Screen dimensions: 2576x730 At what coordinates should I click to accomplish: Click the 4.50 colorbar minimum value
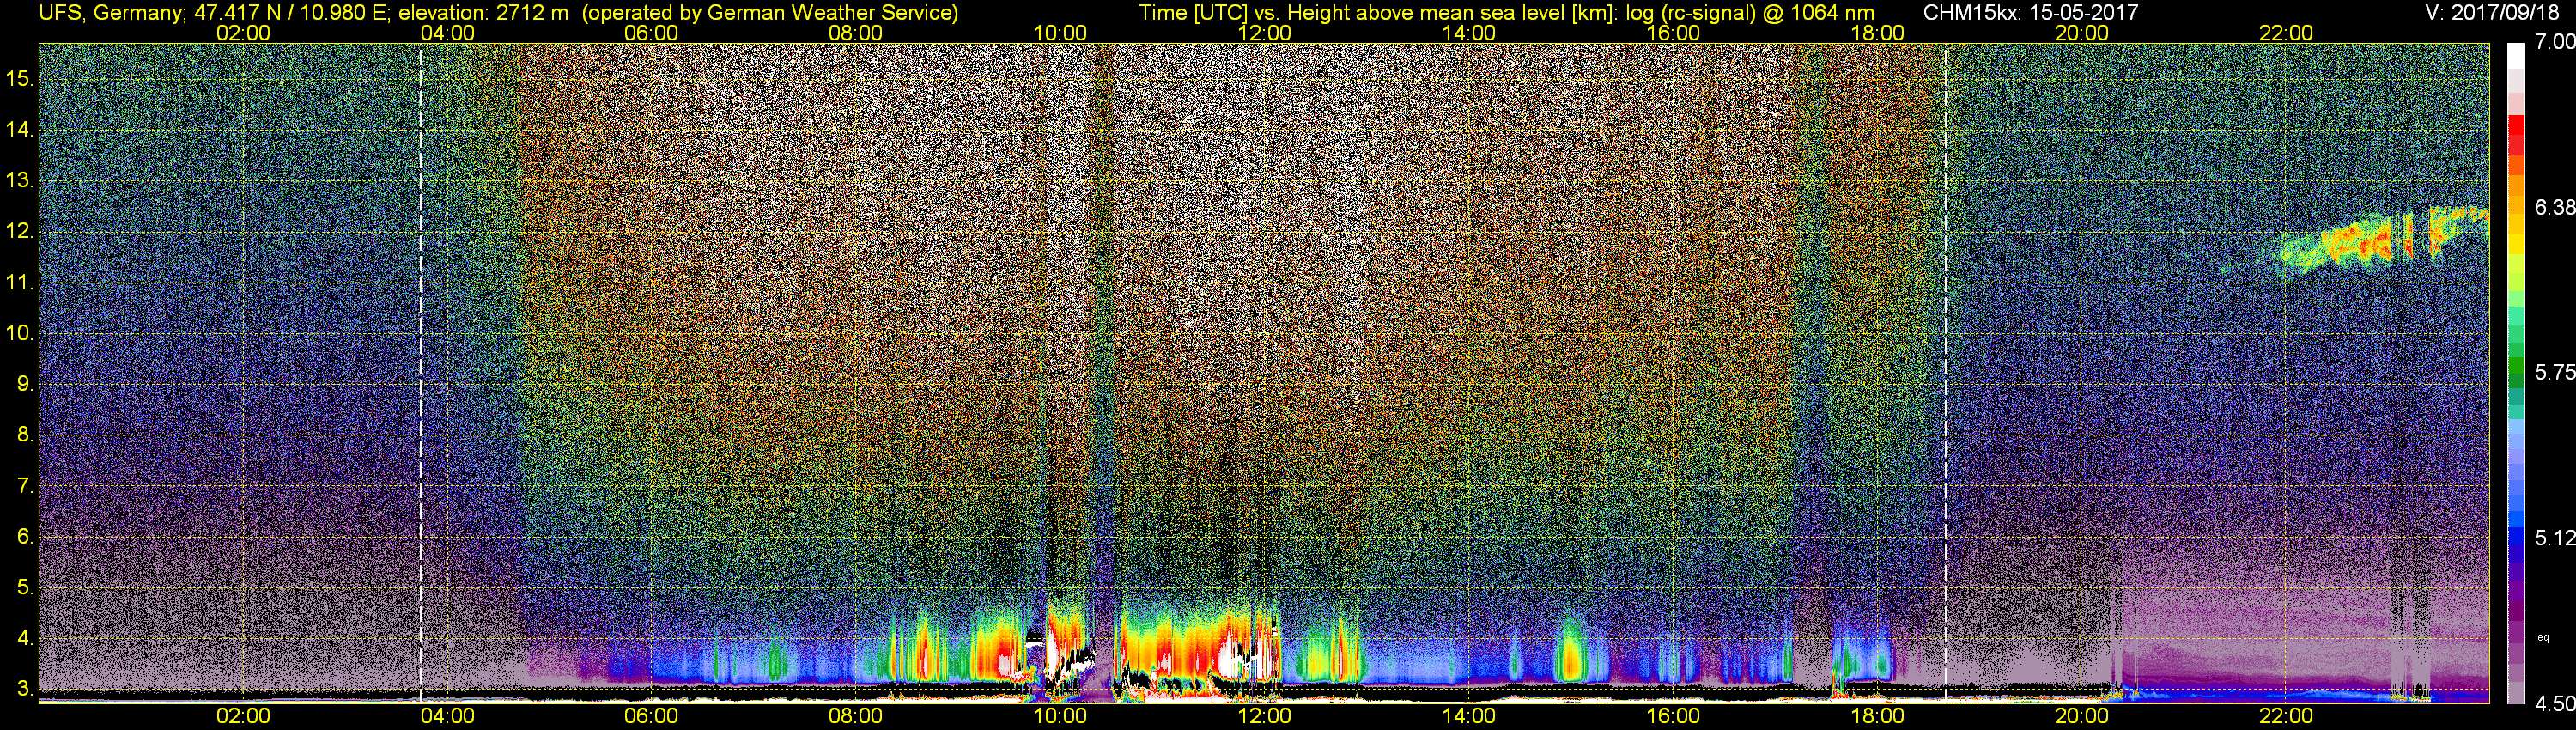2555,704
